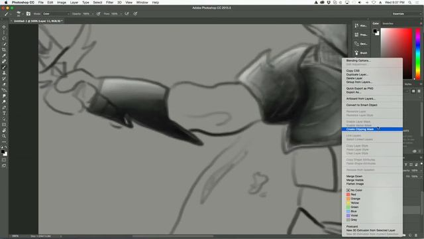Image resolution: width=424 pixels, height=239 pixels.
Task: Click the trash icon in Layers panel
Action: tap(416, 235)
